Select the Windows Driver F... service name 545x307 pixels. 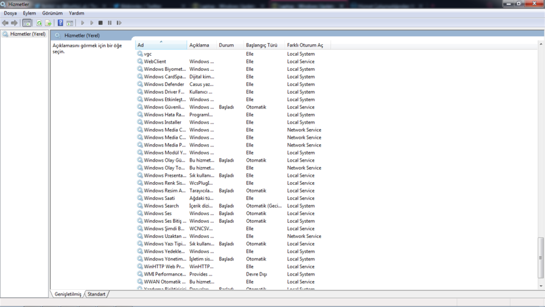click(x=164, y=92)
